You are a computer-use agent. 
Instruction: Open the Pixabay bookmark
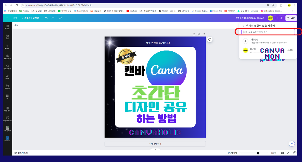24,11
